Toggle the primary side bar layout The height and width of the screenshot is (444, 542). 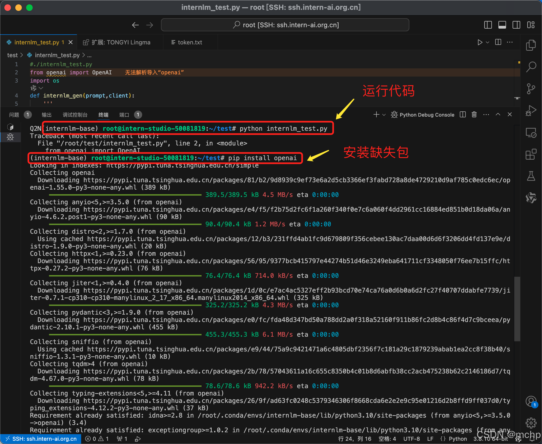[x=488, y=25]
